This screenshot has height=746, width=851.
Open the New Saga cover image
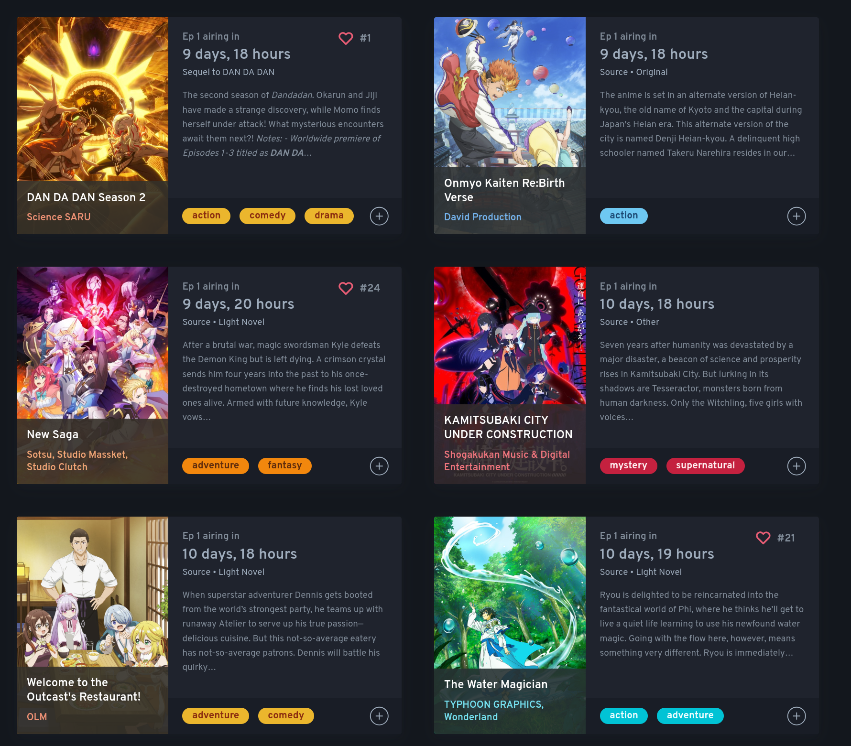click(x=92, y=343)
